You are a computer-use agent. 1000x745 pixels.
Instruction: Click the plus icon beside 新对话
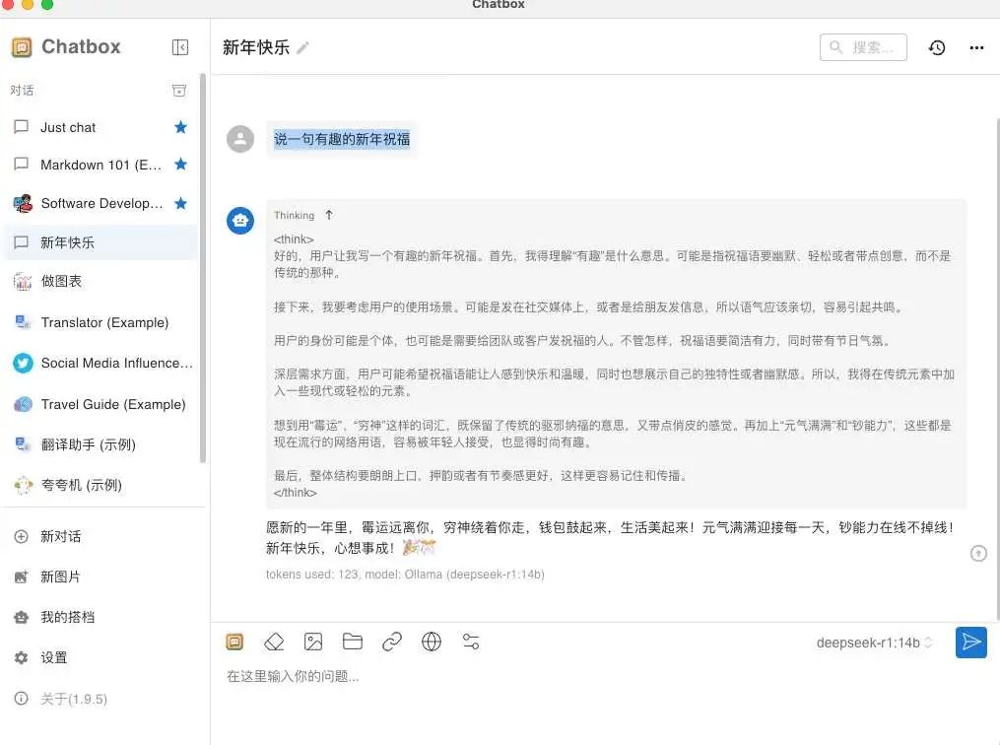(x=21, y=536)
